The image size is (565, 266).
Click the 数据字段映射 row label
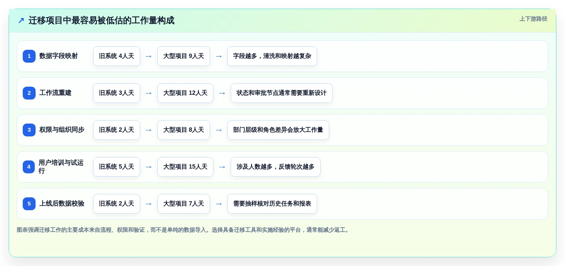(x=59, y=56)
